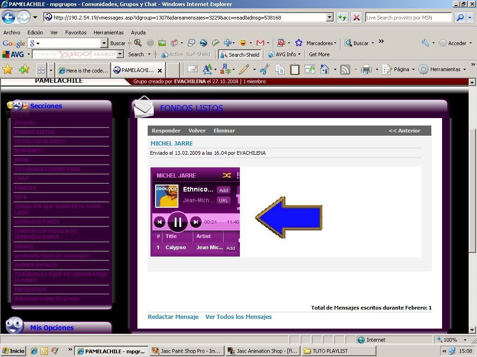Image resolution: width=477 pixels, height=357 pixels.
Task: Open the Yahoo search box dropdown
Action: click(120, 54)
